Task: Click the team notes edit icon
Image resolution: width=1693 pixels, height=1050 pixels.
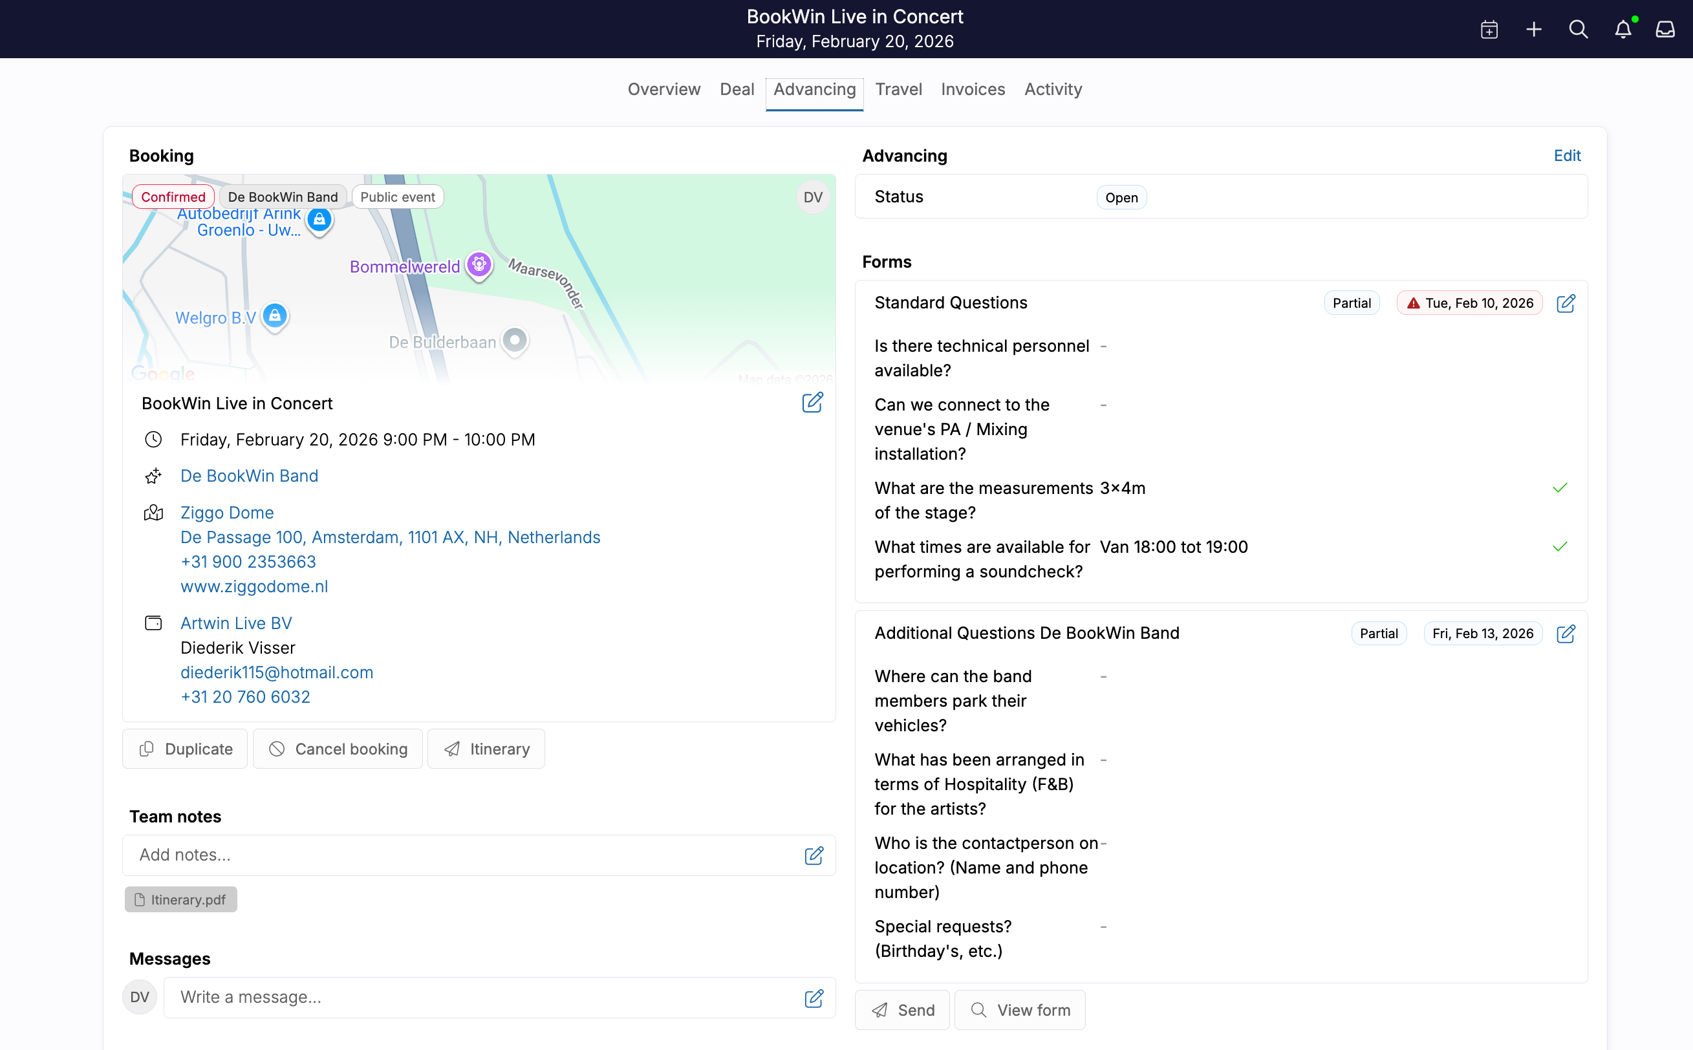Action: tap(813, 855)
